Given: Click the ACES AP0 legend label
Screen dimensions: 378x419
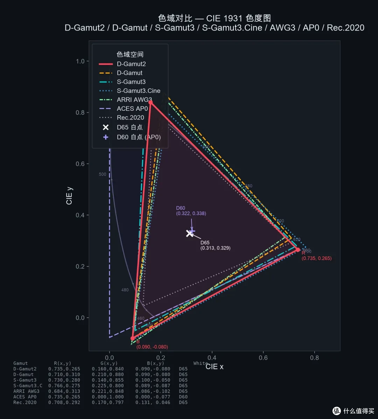Looking at the screenshot, I should click(132, 109).
